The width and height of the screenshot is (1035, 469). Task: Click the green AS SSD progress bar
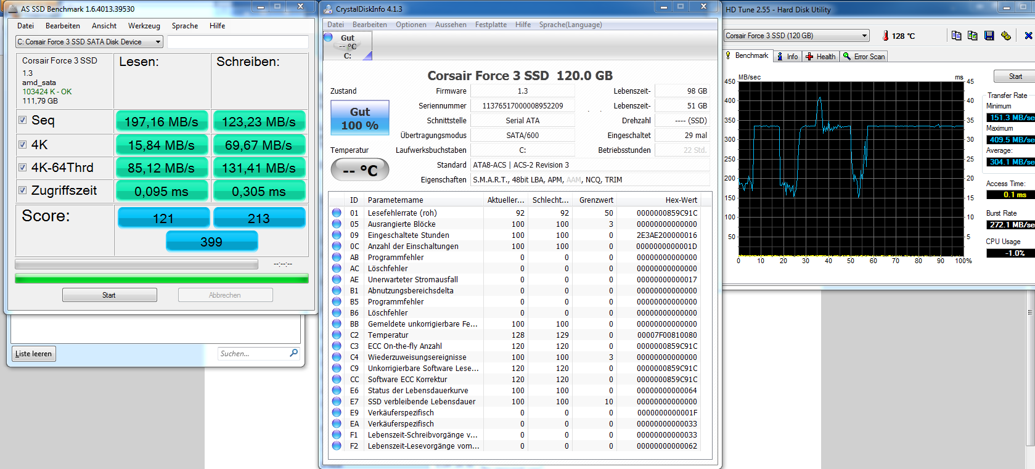pyautogui.click(x=162, y=279)
